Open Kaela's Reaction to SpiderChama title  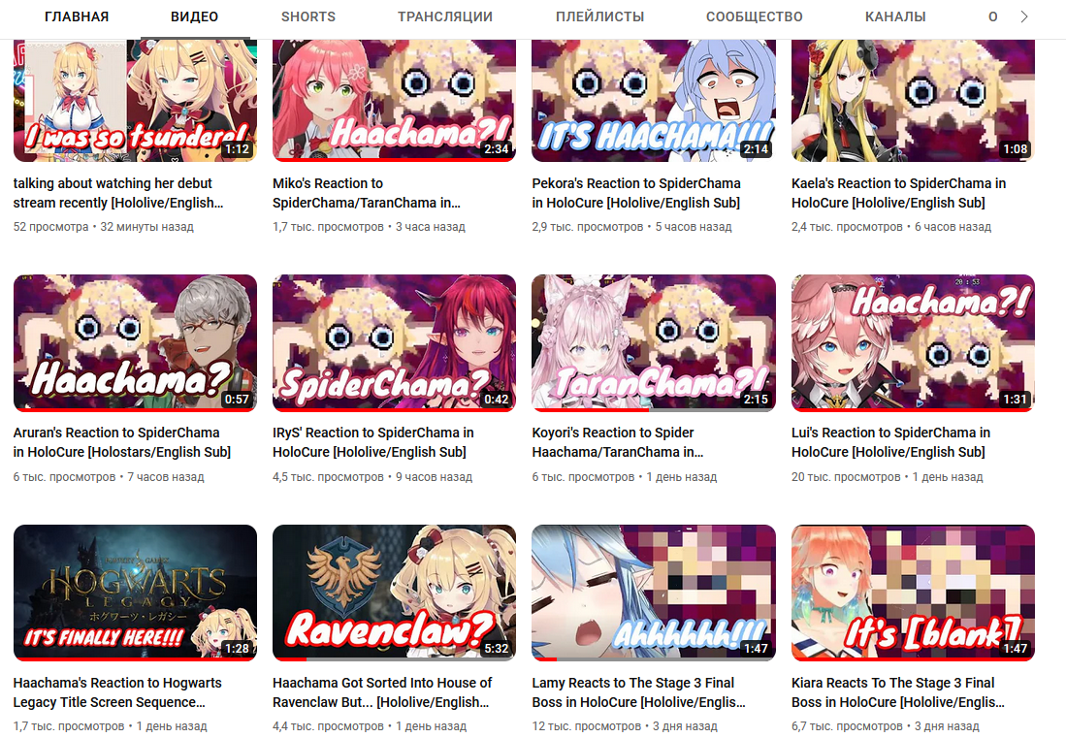click(x=899, y=193)
